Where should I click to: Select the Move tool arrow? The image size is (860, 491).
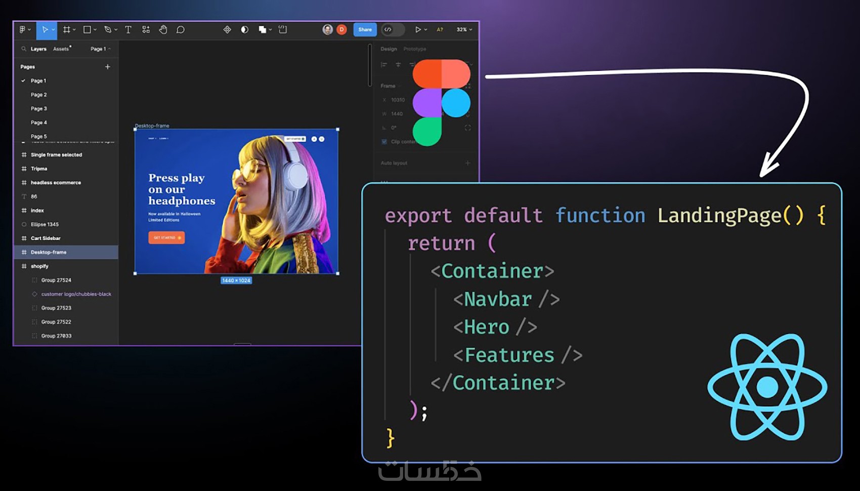click(45, 30)
